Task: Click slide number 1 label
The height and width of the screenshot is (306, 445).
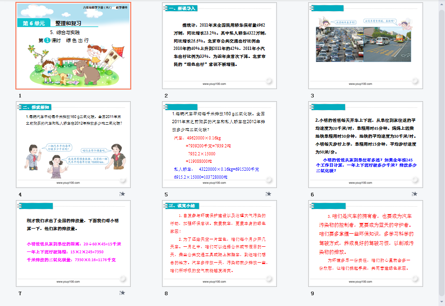Action: click(x=20, y=96)
